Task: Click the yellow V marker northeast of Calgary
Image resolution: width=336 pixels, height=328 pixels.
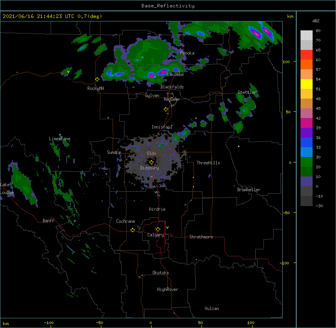Action: point(167,227)
